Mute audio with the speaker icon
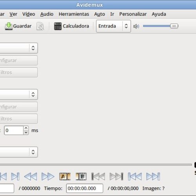Screen dimensions: 196x196 pyautogui.click(x=136, y=26)
